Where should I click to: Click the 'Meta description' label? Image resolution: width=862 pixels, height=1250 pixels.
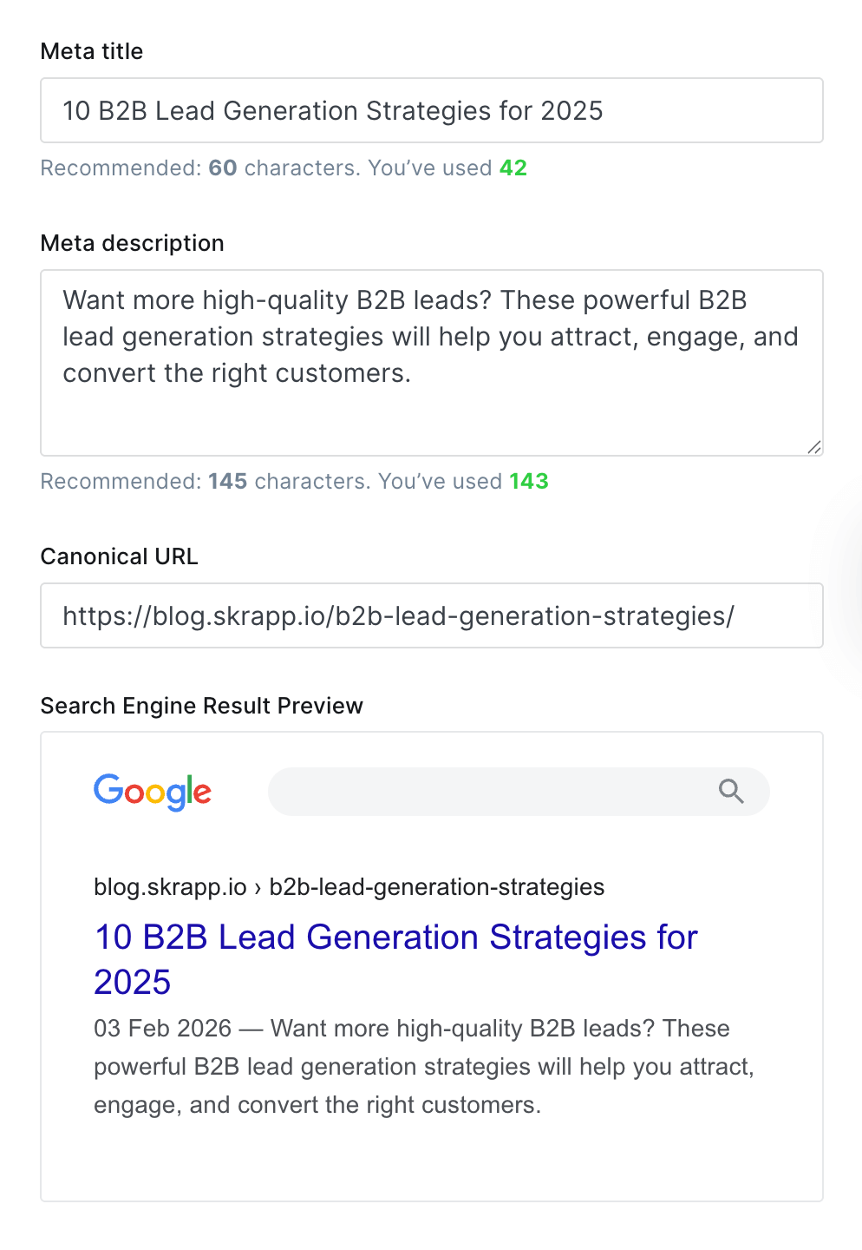132,243
